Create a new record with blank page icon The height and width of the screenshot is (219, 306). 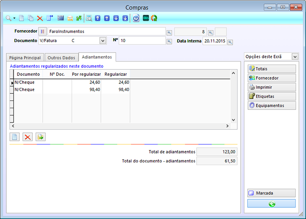coord(22,18)
